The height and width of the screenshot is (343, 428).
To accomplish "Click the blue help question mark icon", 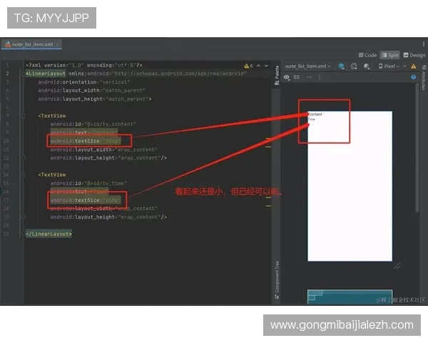I will click(413, 77).
